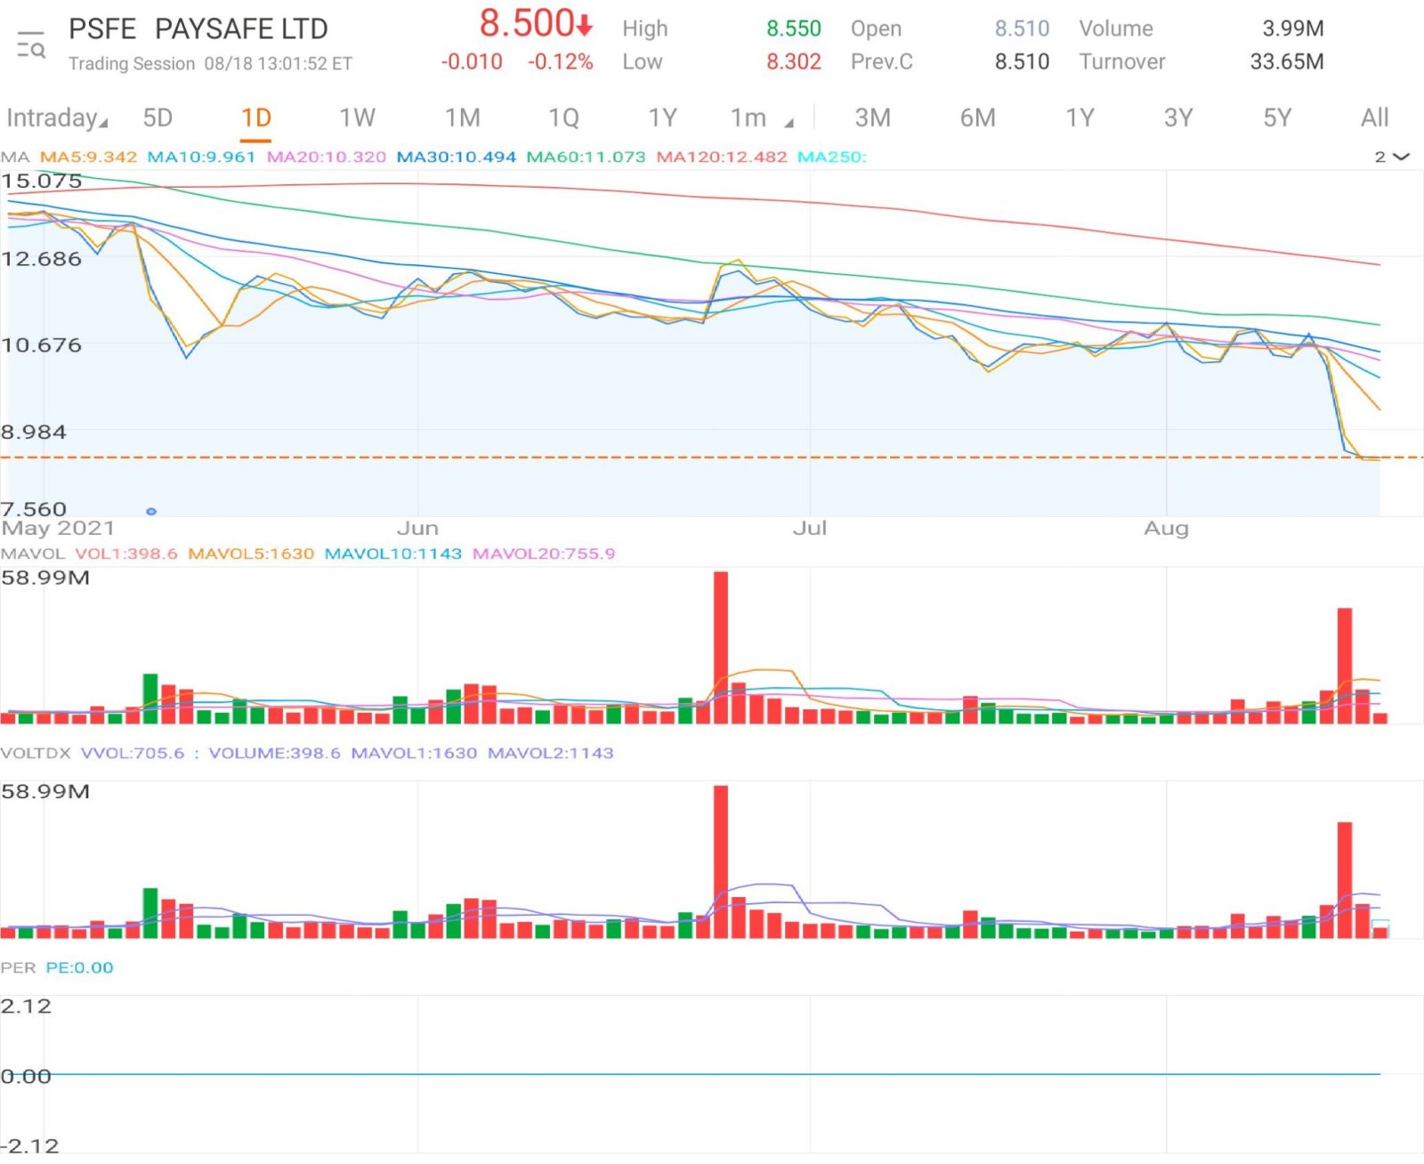This screenshot has width=1424, height=1164.
Task: Click the PSFE ticker symbol
Action: tap(102, 29)
